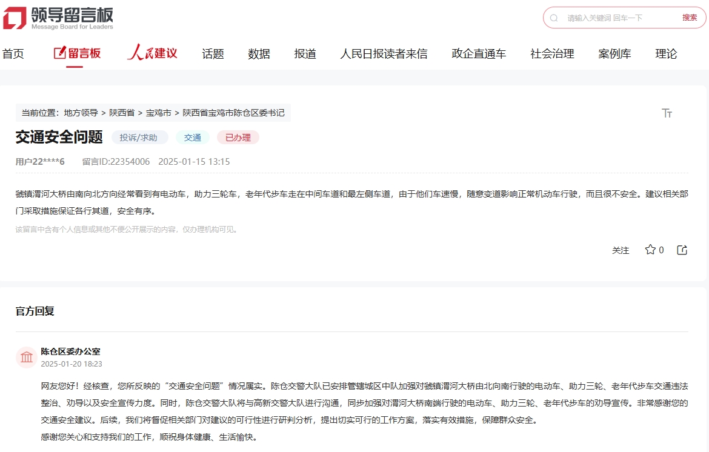Click the 宝鸡市 breadcrumb link
Screen dimensions: 709x452
click(x=159, y=113)
